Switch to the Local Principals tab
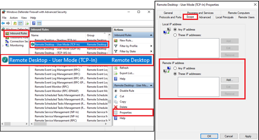The image size is (259, 140). coord(224,17)
